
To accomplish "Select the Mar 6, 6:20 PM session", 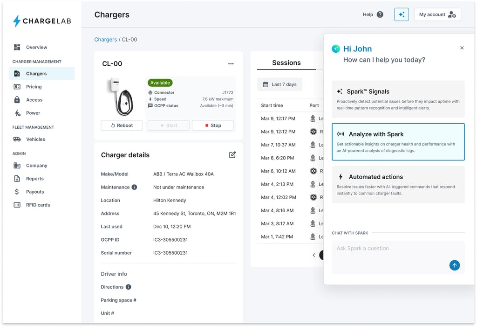I will 290,158.
